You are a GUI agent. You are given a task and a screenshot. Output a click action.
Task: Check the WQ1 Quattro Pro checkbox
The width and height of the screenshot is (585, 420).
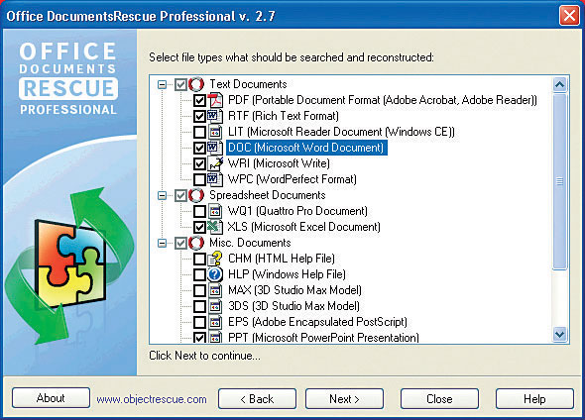199,211
